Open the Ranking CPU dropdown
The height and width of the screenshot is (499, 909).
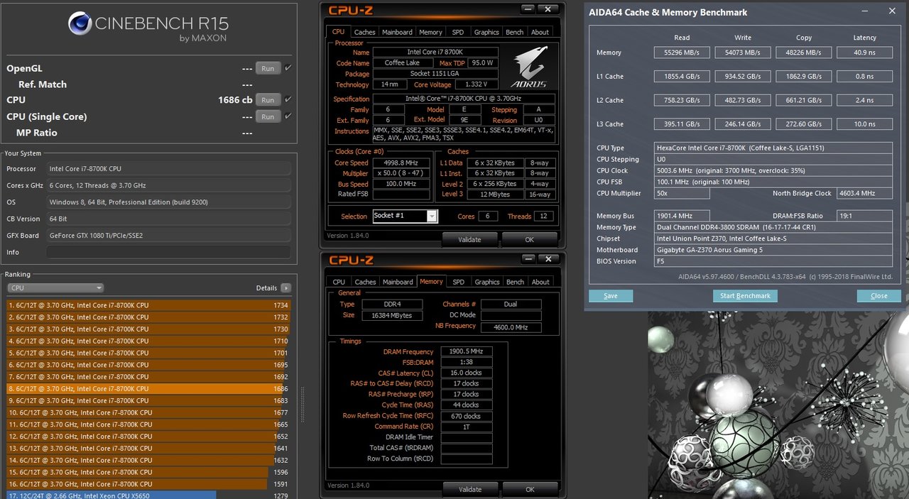[55, 287]
